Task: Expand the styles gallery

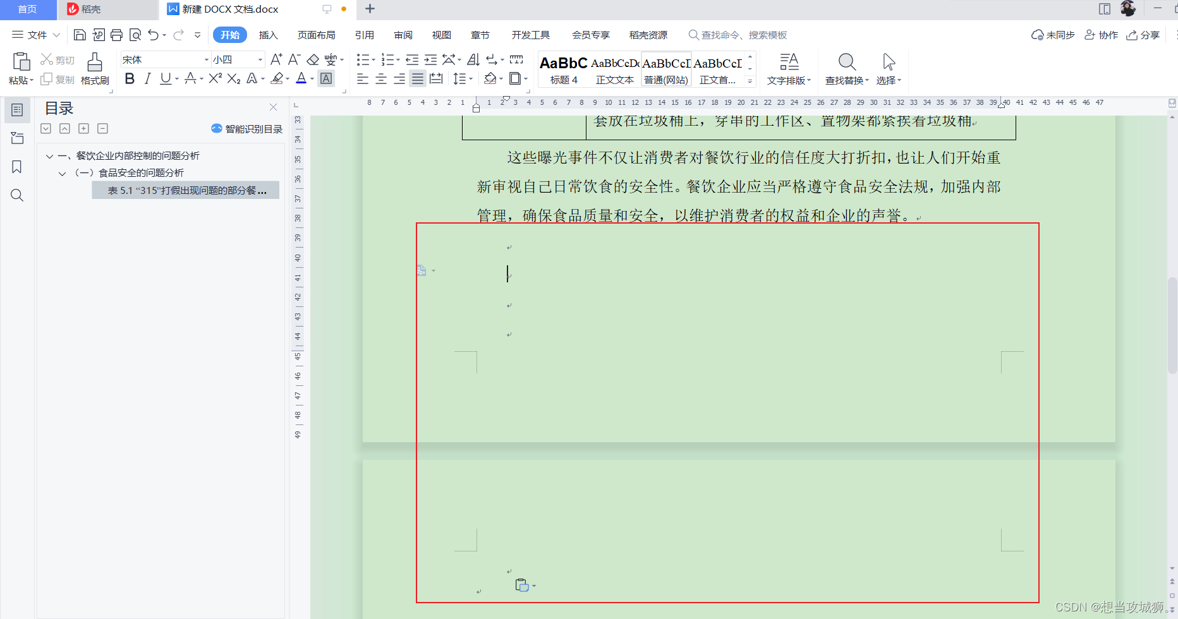Action: click(750, 81)
